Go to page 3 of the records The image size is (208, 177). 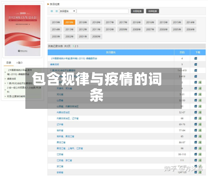click(77, 46)
